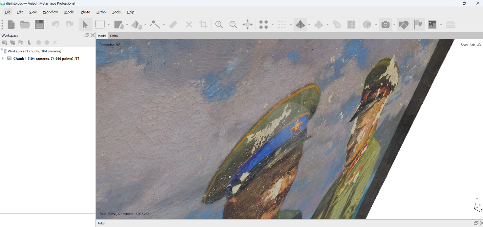This screenshot has height=227, width=483.
Task: Reset the view with the Reset View icon
Action: coord(248,25)
